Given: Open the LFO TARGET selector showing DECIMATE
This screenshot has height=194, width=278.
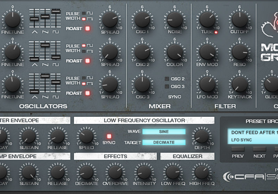Looking at the screenshot, I should [164, 142].
